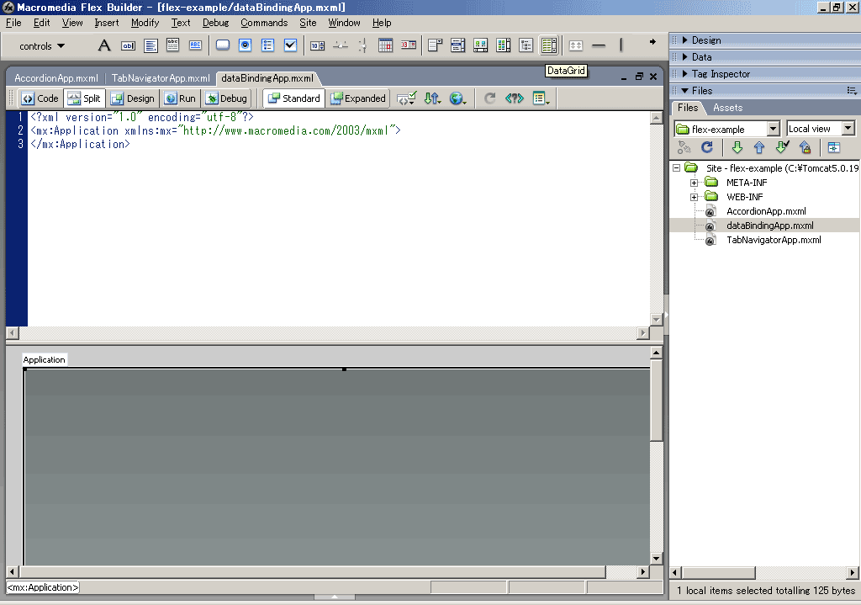This screenshot has width=861, height=605.
Task: Click the Check Out files icon
Action: tap(783, 147)
